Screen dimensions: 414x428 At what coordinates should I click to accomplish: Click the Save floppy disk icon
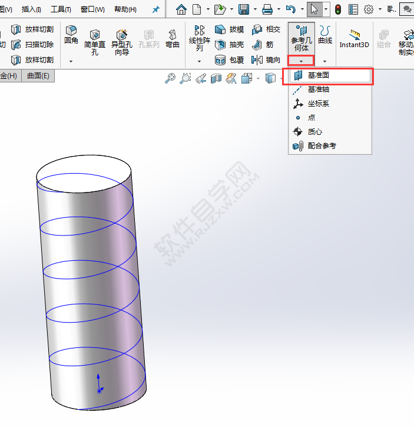[244, 9]
